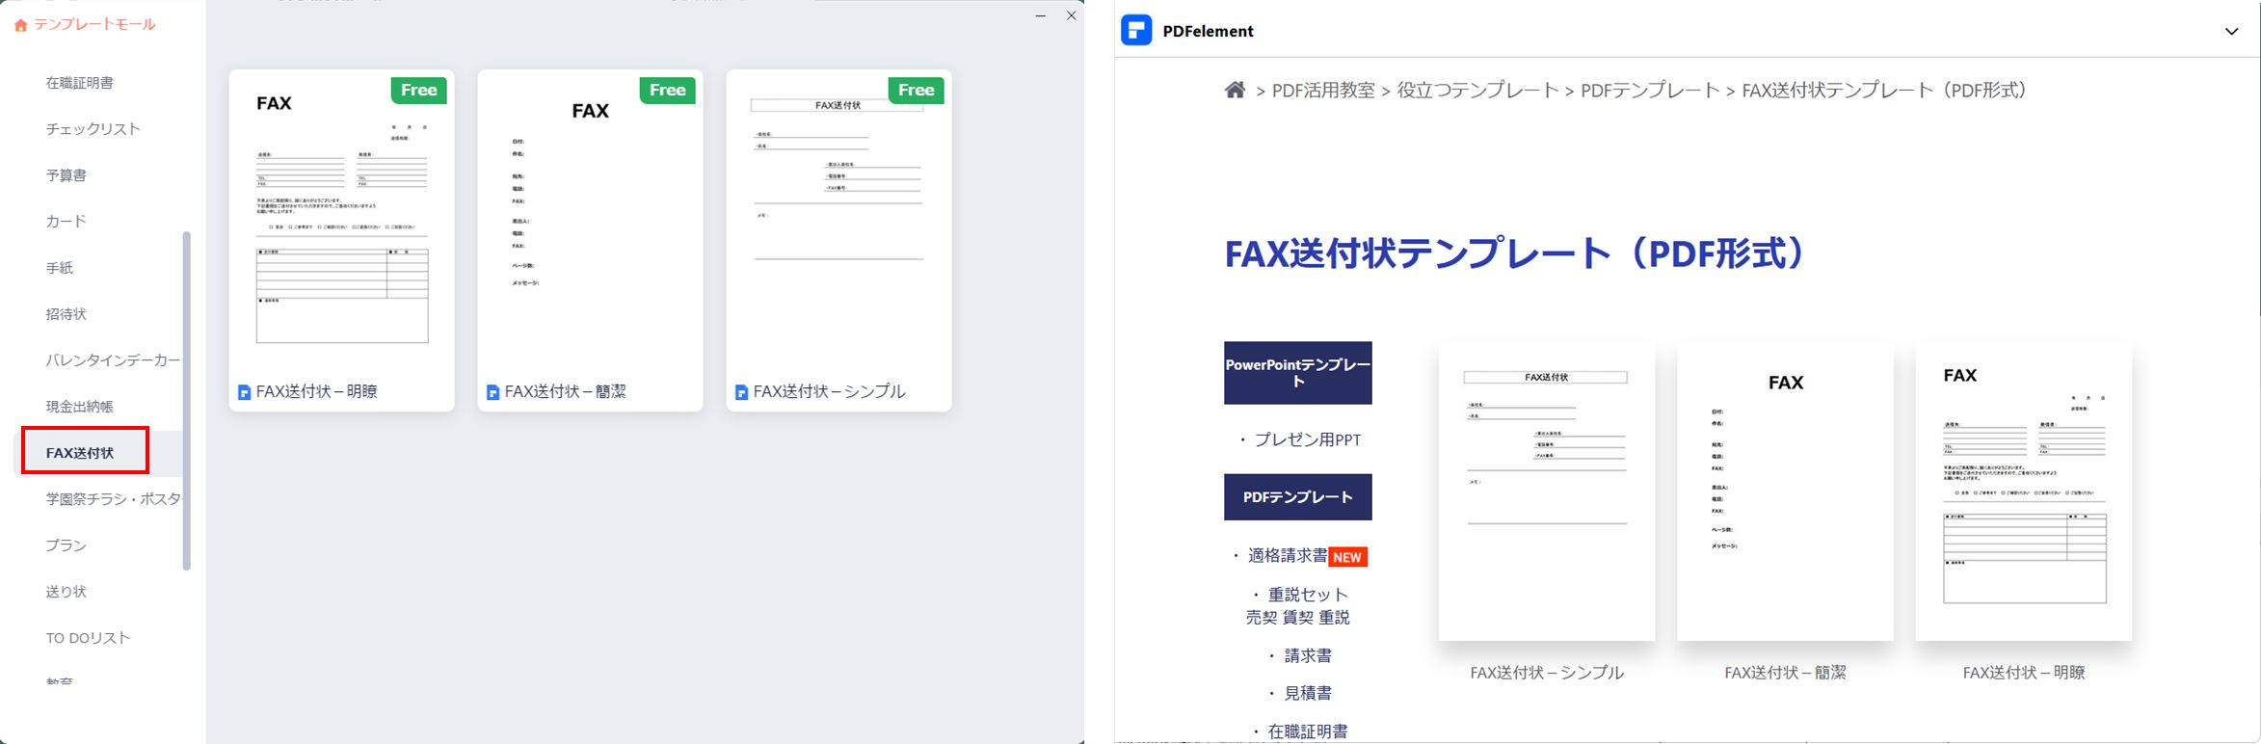Open 請求書 link in webpage list

(x=1308, y=656)
